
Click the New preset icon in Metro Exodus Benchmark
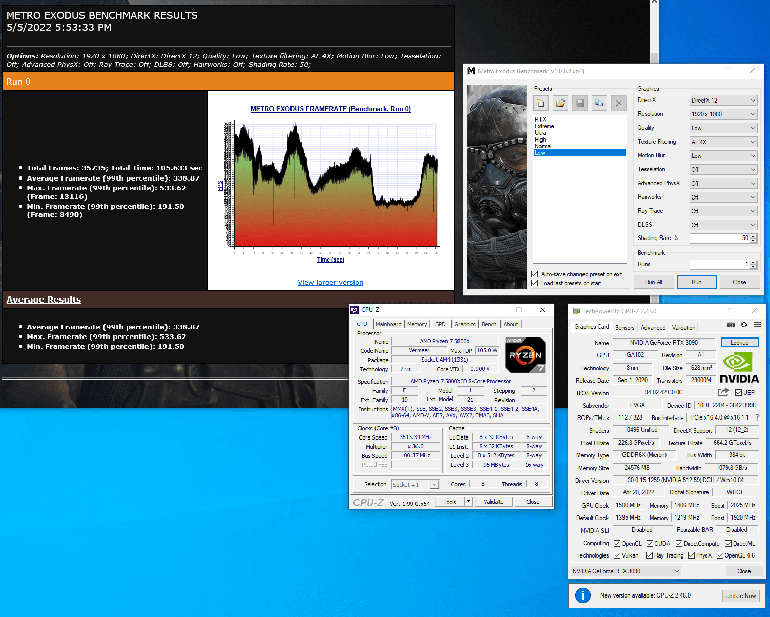[541, 103]
